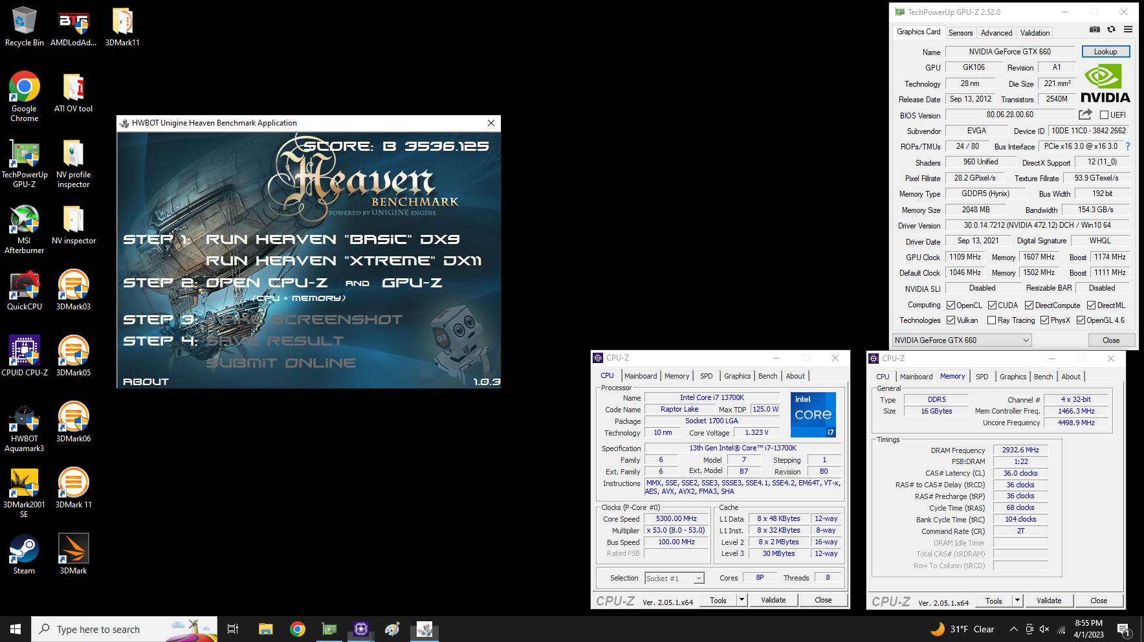Viewport: 1144px width, 642px height.
Task: Open the GPU selector dropdown in GPU-Z
Action: point(962,340)
